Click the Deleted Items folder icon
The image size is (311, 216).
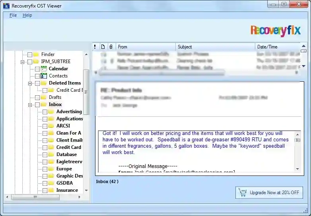click(x=43, y=83)
